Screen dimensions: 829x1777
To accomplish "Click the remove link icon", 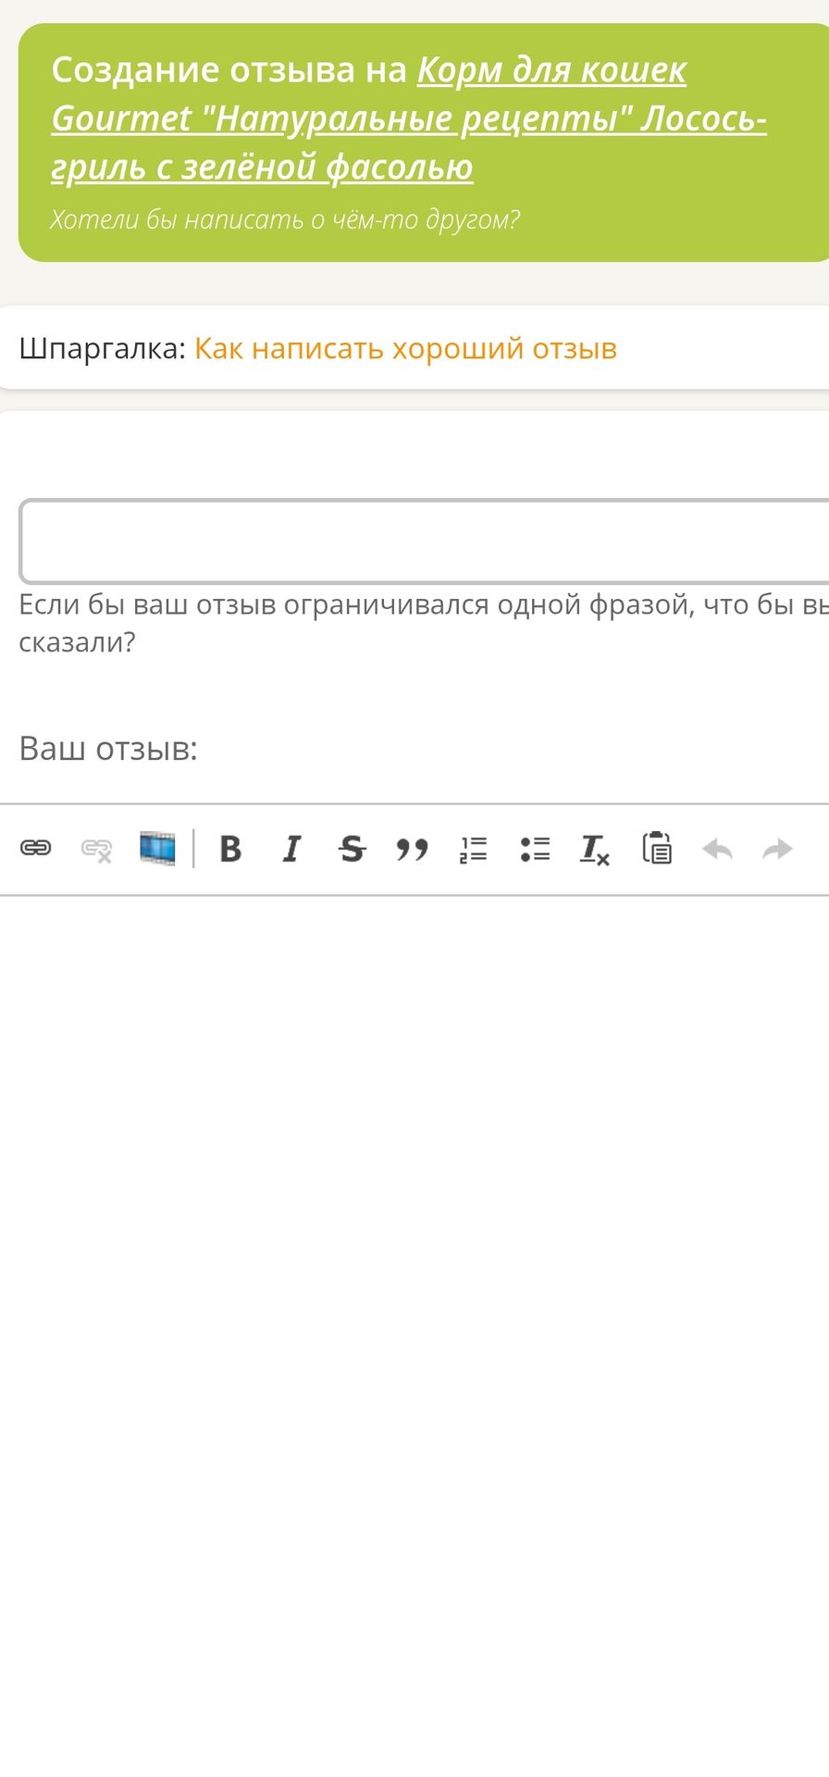I will tap(96, 849).
